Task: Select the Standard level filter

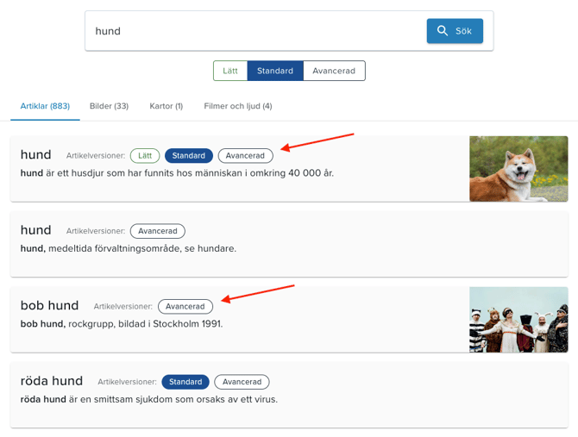Action: [x=275, y=71]
